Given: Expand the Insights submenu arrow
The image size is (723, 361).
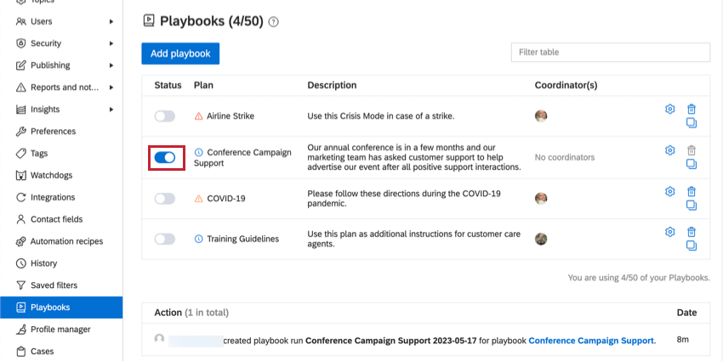Looking at the screenshot, I should (x=111, y=110).
